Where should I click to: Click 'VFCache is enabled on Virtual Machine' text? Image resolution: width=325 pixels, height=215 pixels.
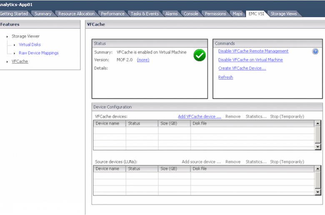[x=152, y=52]
